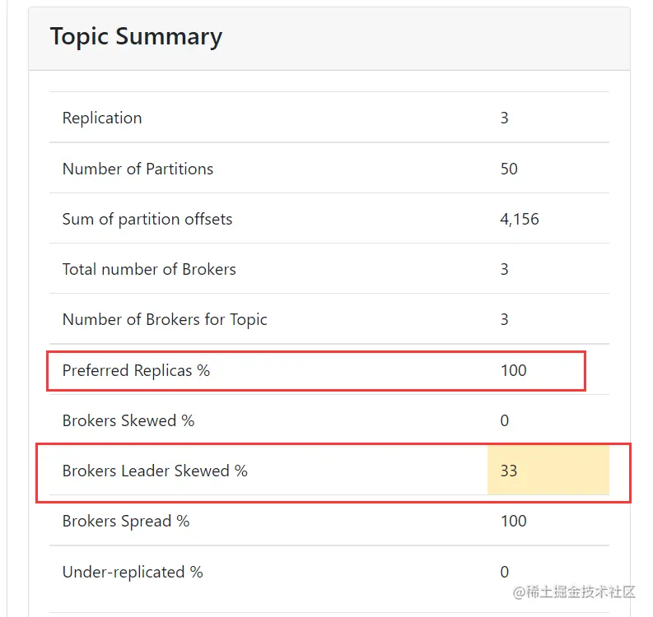The image size is (653, 617).
Task: Click the watermark text at the bottom right
Action: point(574,591)
